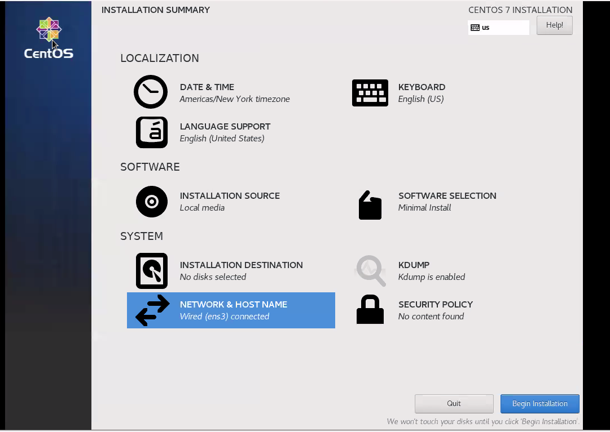
Task: Click the CentOS logo in the sidebar
Action: coord(49,38)
